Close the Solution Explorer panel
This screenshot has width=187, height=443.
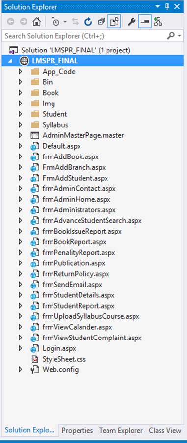click(x=177, y=7)
